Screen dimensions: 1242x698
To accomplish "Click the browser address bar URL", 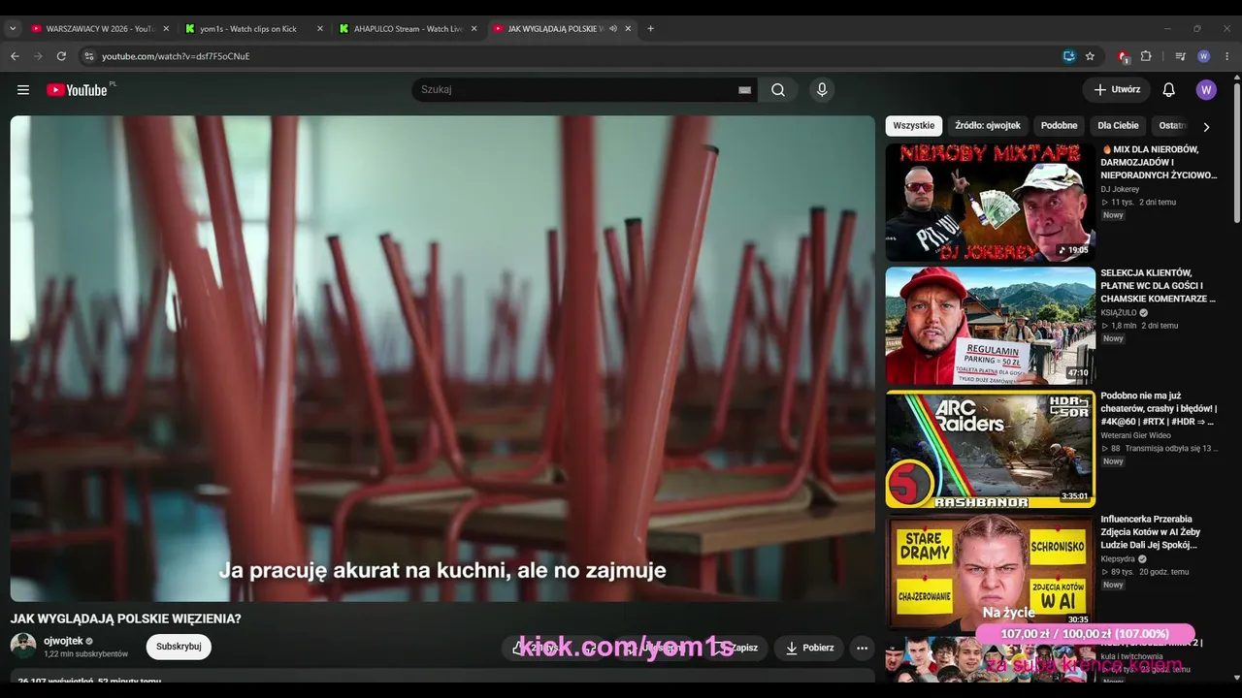I will (176, 56).
